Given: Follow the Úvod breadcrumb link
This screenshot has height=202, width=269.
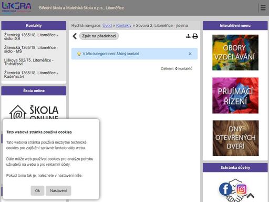Looking at the screenshot, I should point(107,26).
